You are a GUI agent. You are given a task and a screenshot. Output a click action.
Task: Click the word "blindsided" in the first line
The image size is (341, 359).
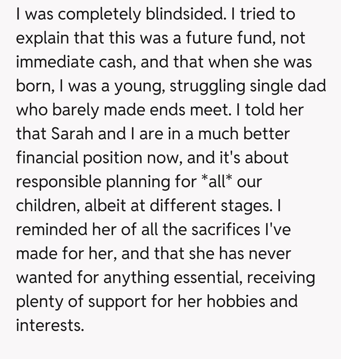pos(184,14)
